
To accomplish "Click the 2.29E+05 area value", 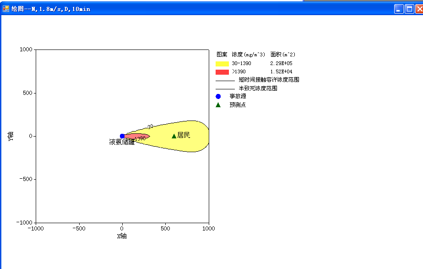I will click(x=281, y=63).
